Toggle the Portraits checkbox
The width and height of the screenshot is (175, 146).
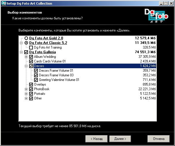[x=31, y=94]
